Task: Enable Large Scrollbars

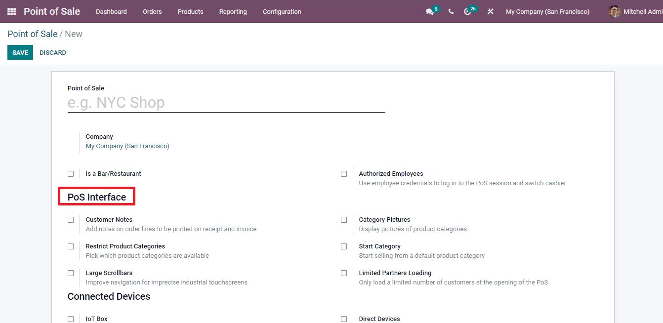Action: [x=71, y=273]
